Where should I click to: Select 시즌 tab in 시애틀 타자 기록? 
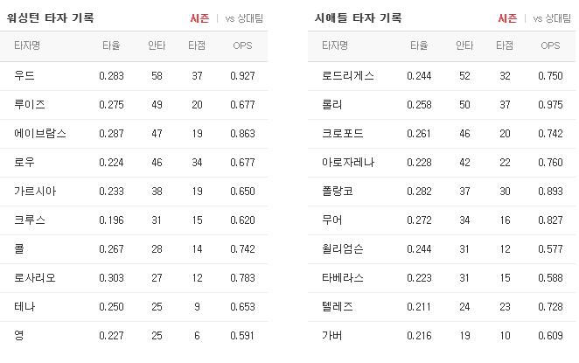click(507, 18)
